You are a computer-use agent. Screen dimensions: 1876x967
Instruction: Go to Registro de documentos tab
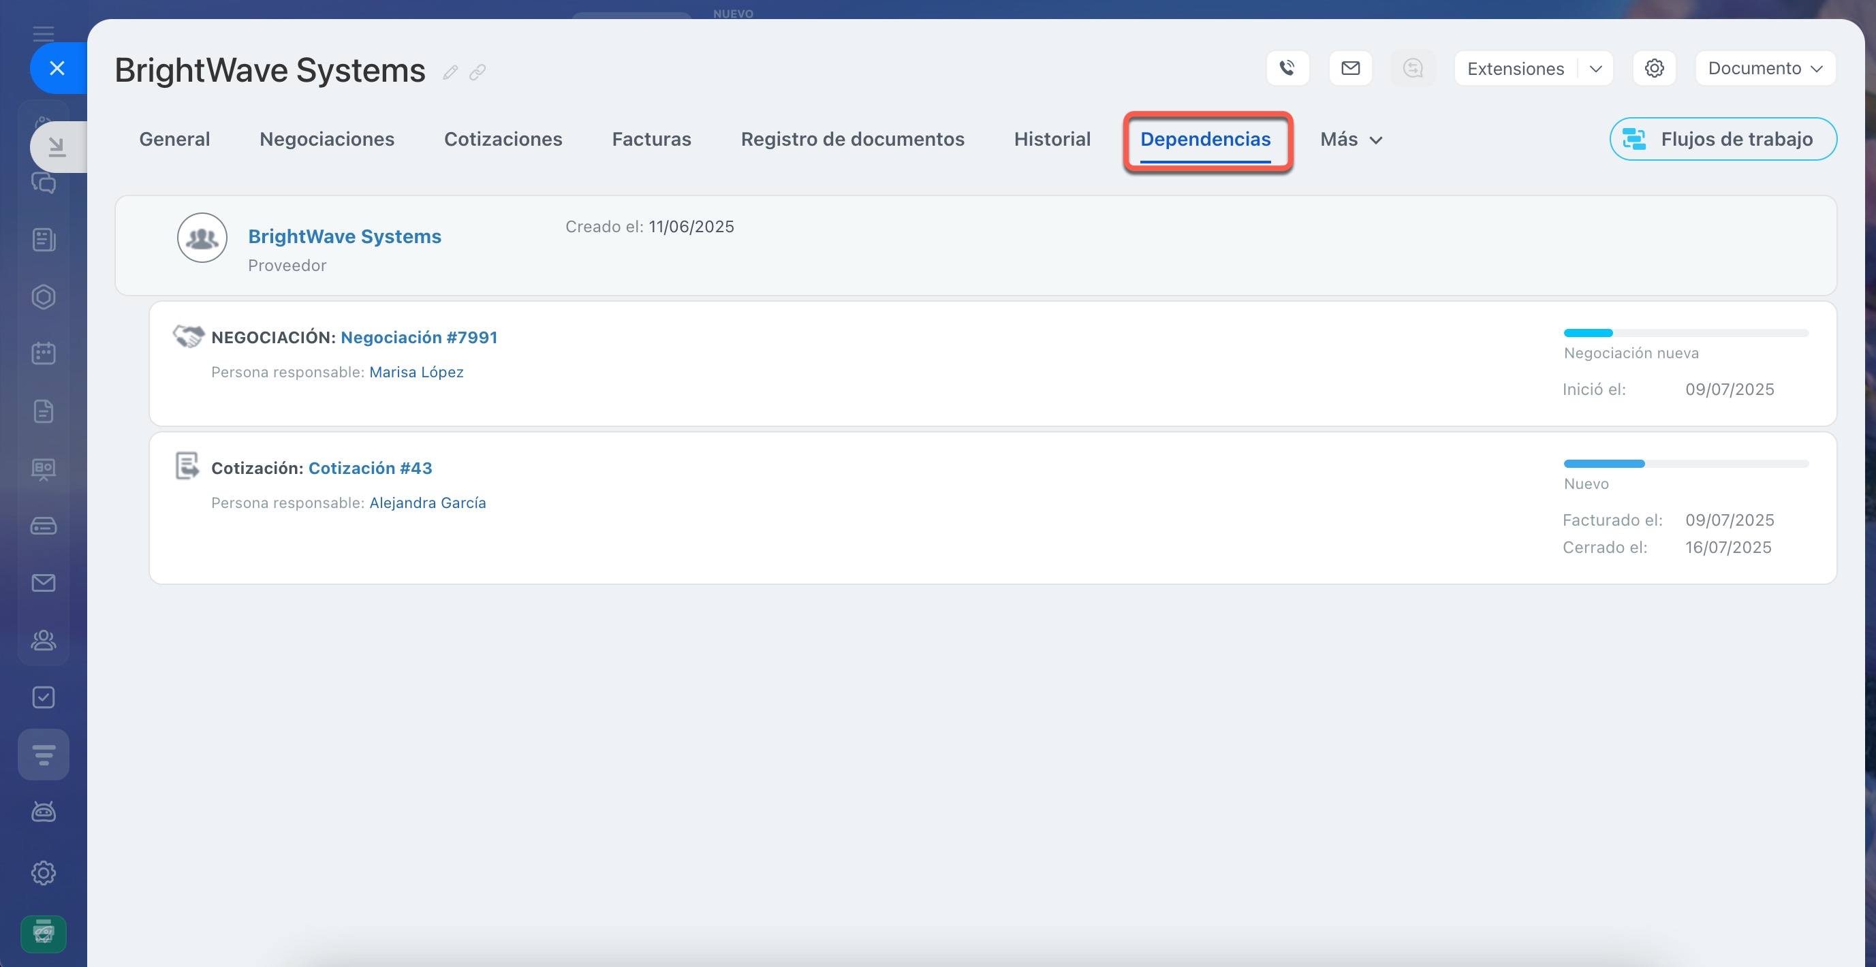click(852, 139)
